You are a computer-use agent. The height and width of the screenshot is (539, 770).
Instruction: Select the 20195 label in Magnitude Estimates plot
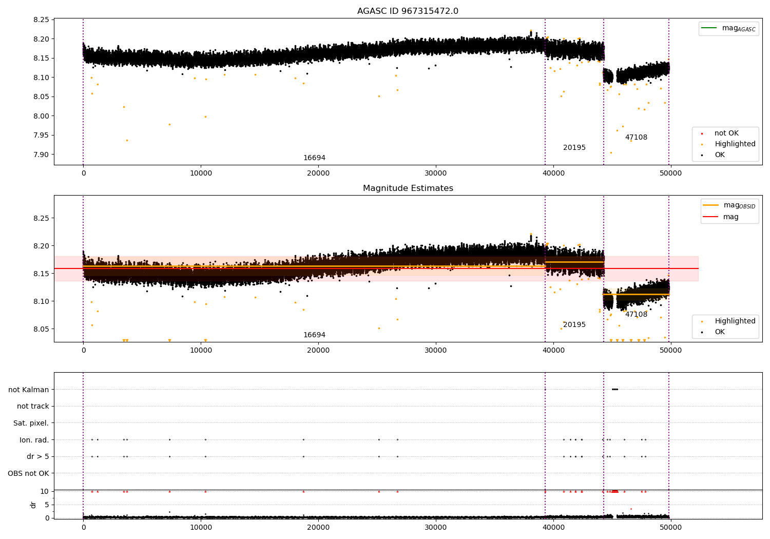[x=574, y=325]
